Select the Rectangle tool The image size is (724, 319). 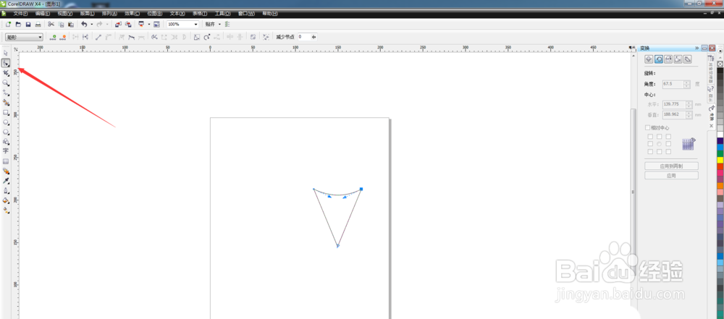tap(6, 112)
